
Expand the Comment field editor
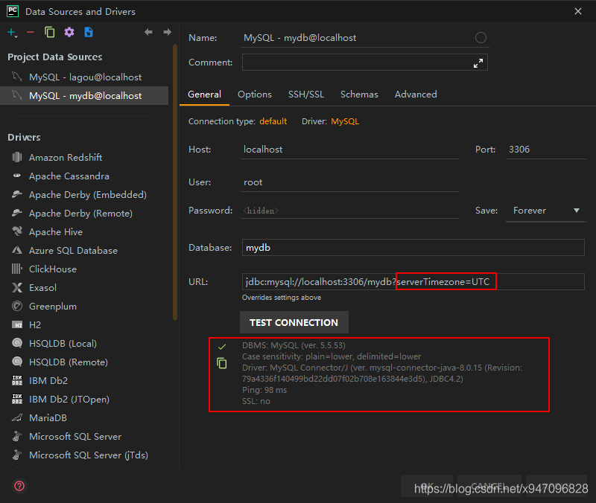(x=478, y=63)
